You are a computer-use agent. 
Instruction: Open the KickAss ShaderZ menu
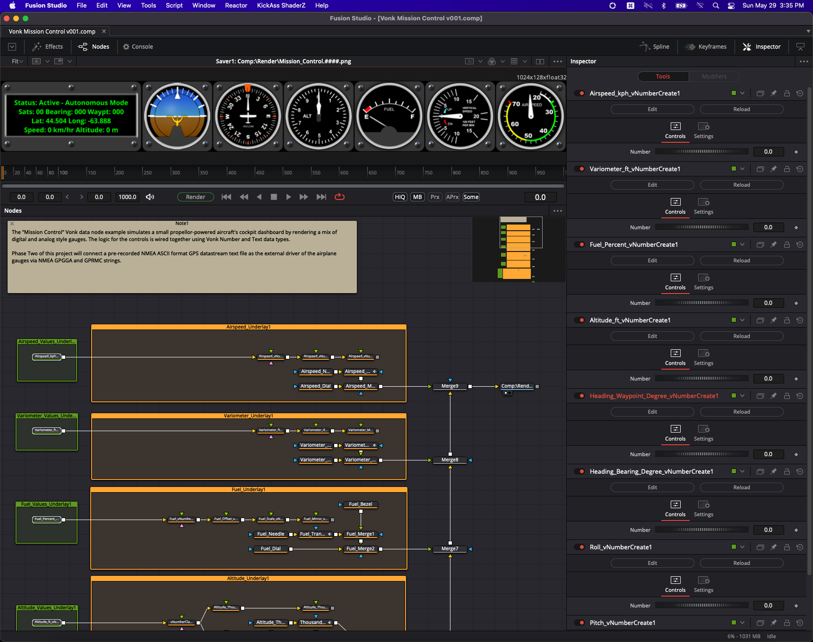[281, 6]
